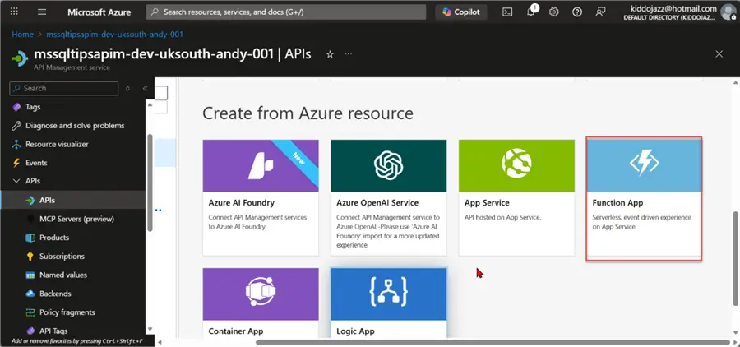Choose the Azure OpenAI Service tile

[x=388, y=197]
